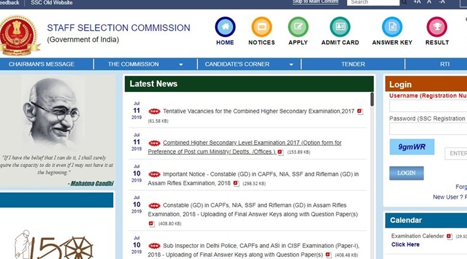Open Combined Higher Secondary Option form link
Image resolution: width=467 pixels, height=259 pixels.
(x=244, y=147)
